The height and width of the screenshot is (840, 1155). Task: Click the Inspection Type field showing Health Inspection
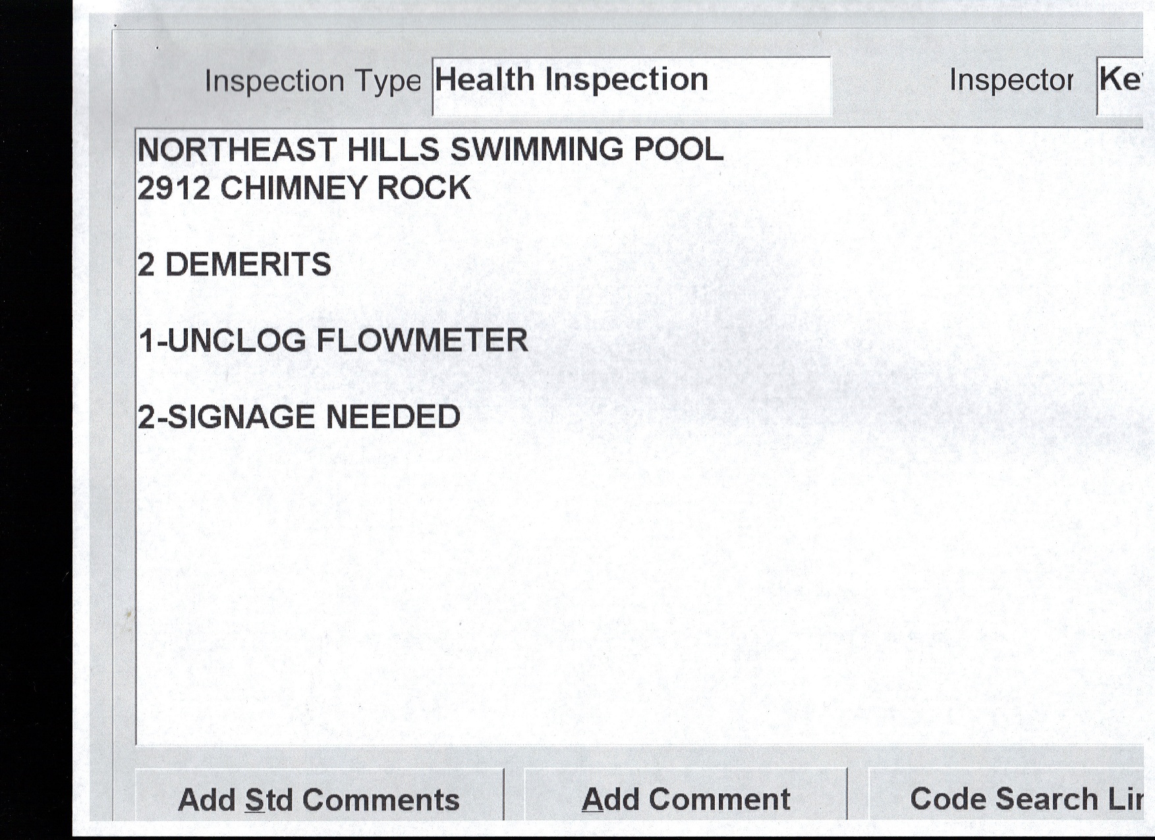631,86
